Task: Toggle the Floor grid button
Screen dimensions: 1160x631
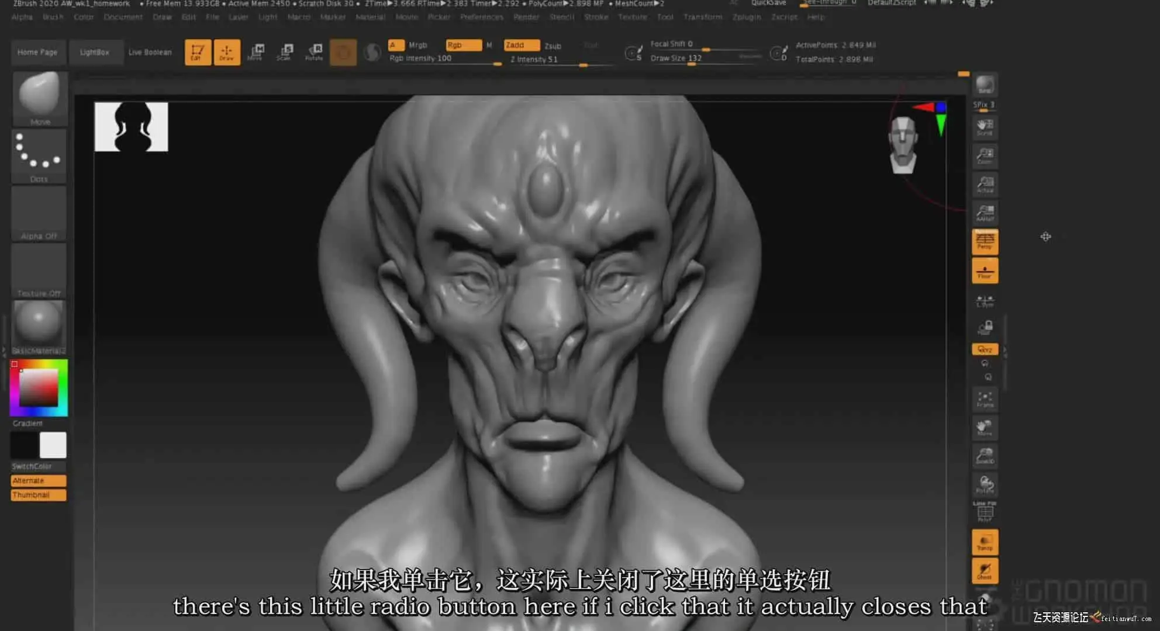Action: point(985,271)
